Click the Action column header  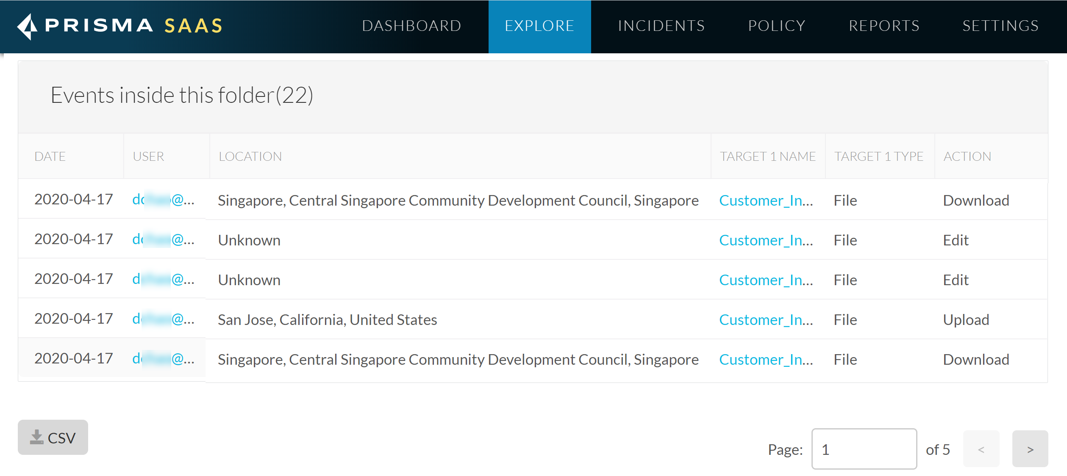(x=967, y=157)
